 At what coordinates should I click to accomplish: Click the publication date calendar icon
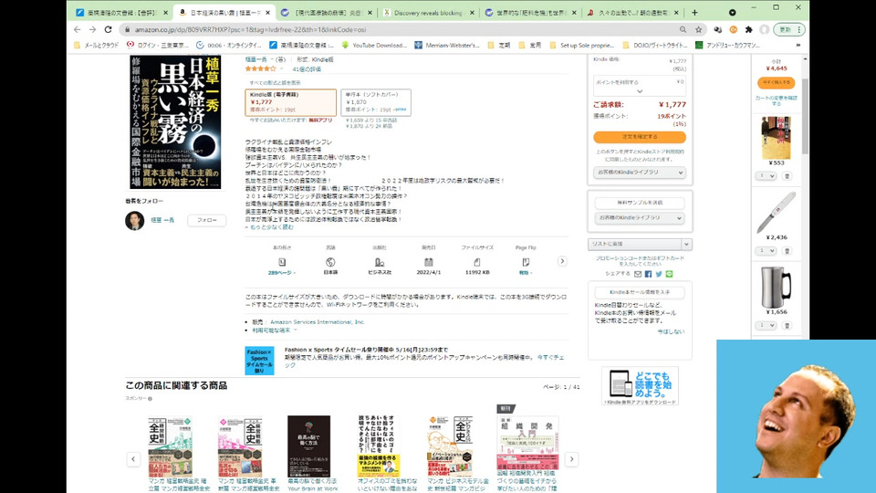tap(429, 262)
